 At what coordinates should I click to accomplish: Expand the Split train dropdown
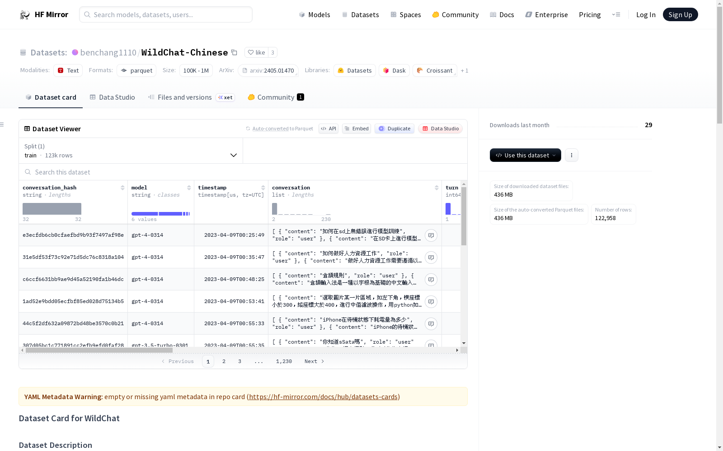pos(131,151)
